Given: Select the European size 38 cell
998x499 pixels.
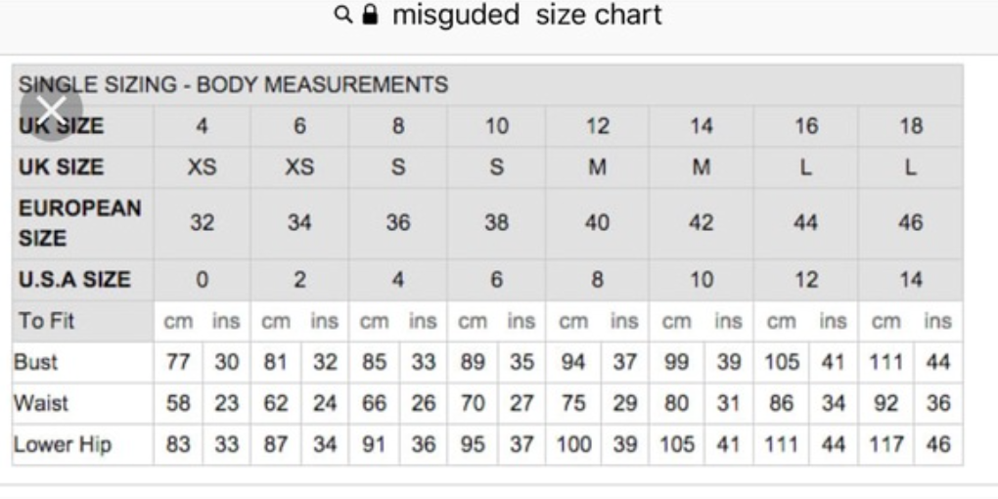Looking at the screenshot, I should click(x=496, y=223).
